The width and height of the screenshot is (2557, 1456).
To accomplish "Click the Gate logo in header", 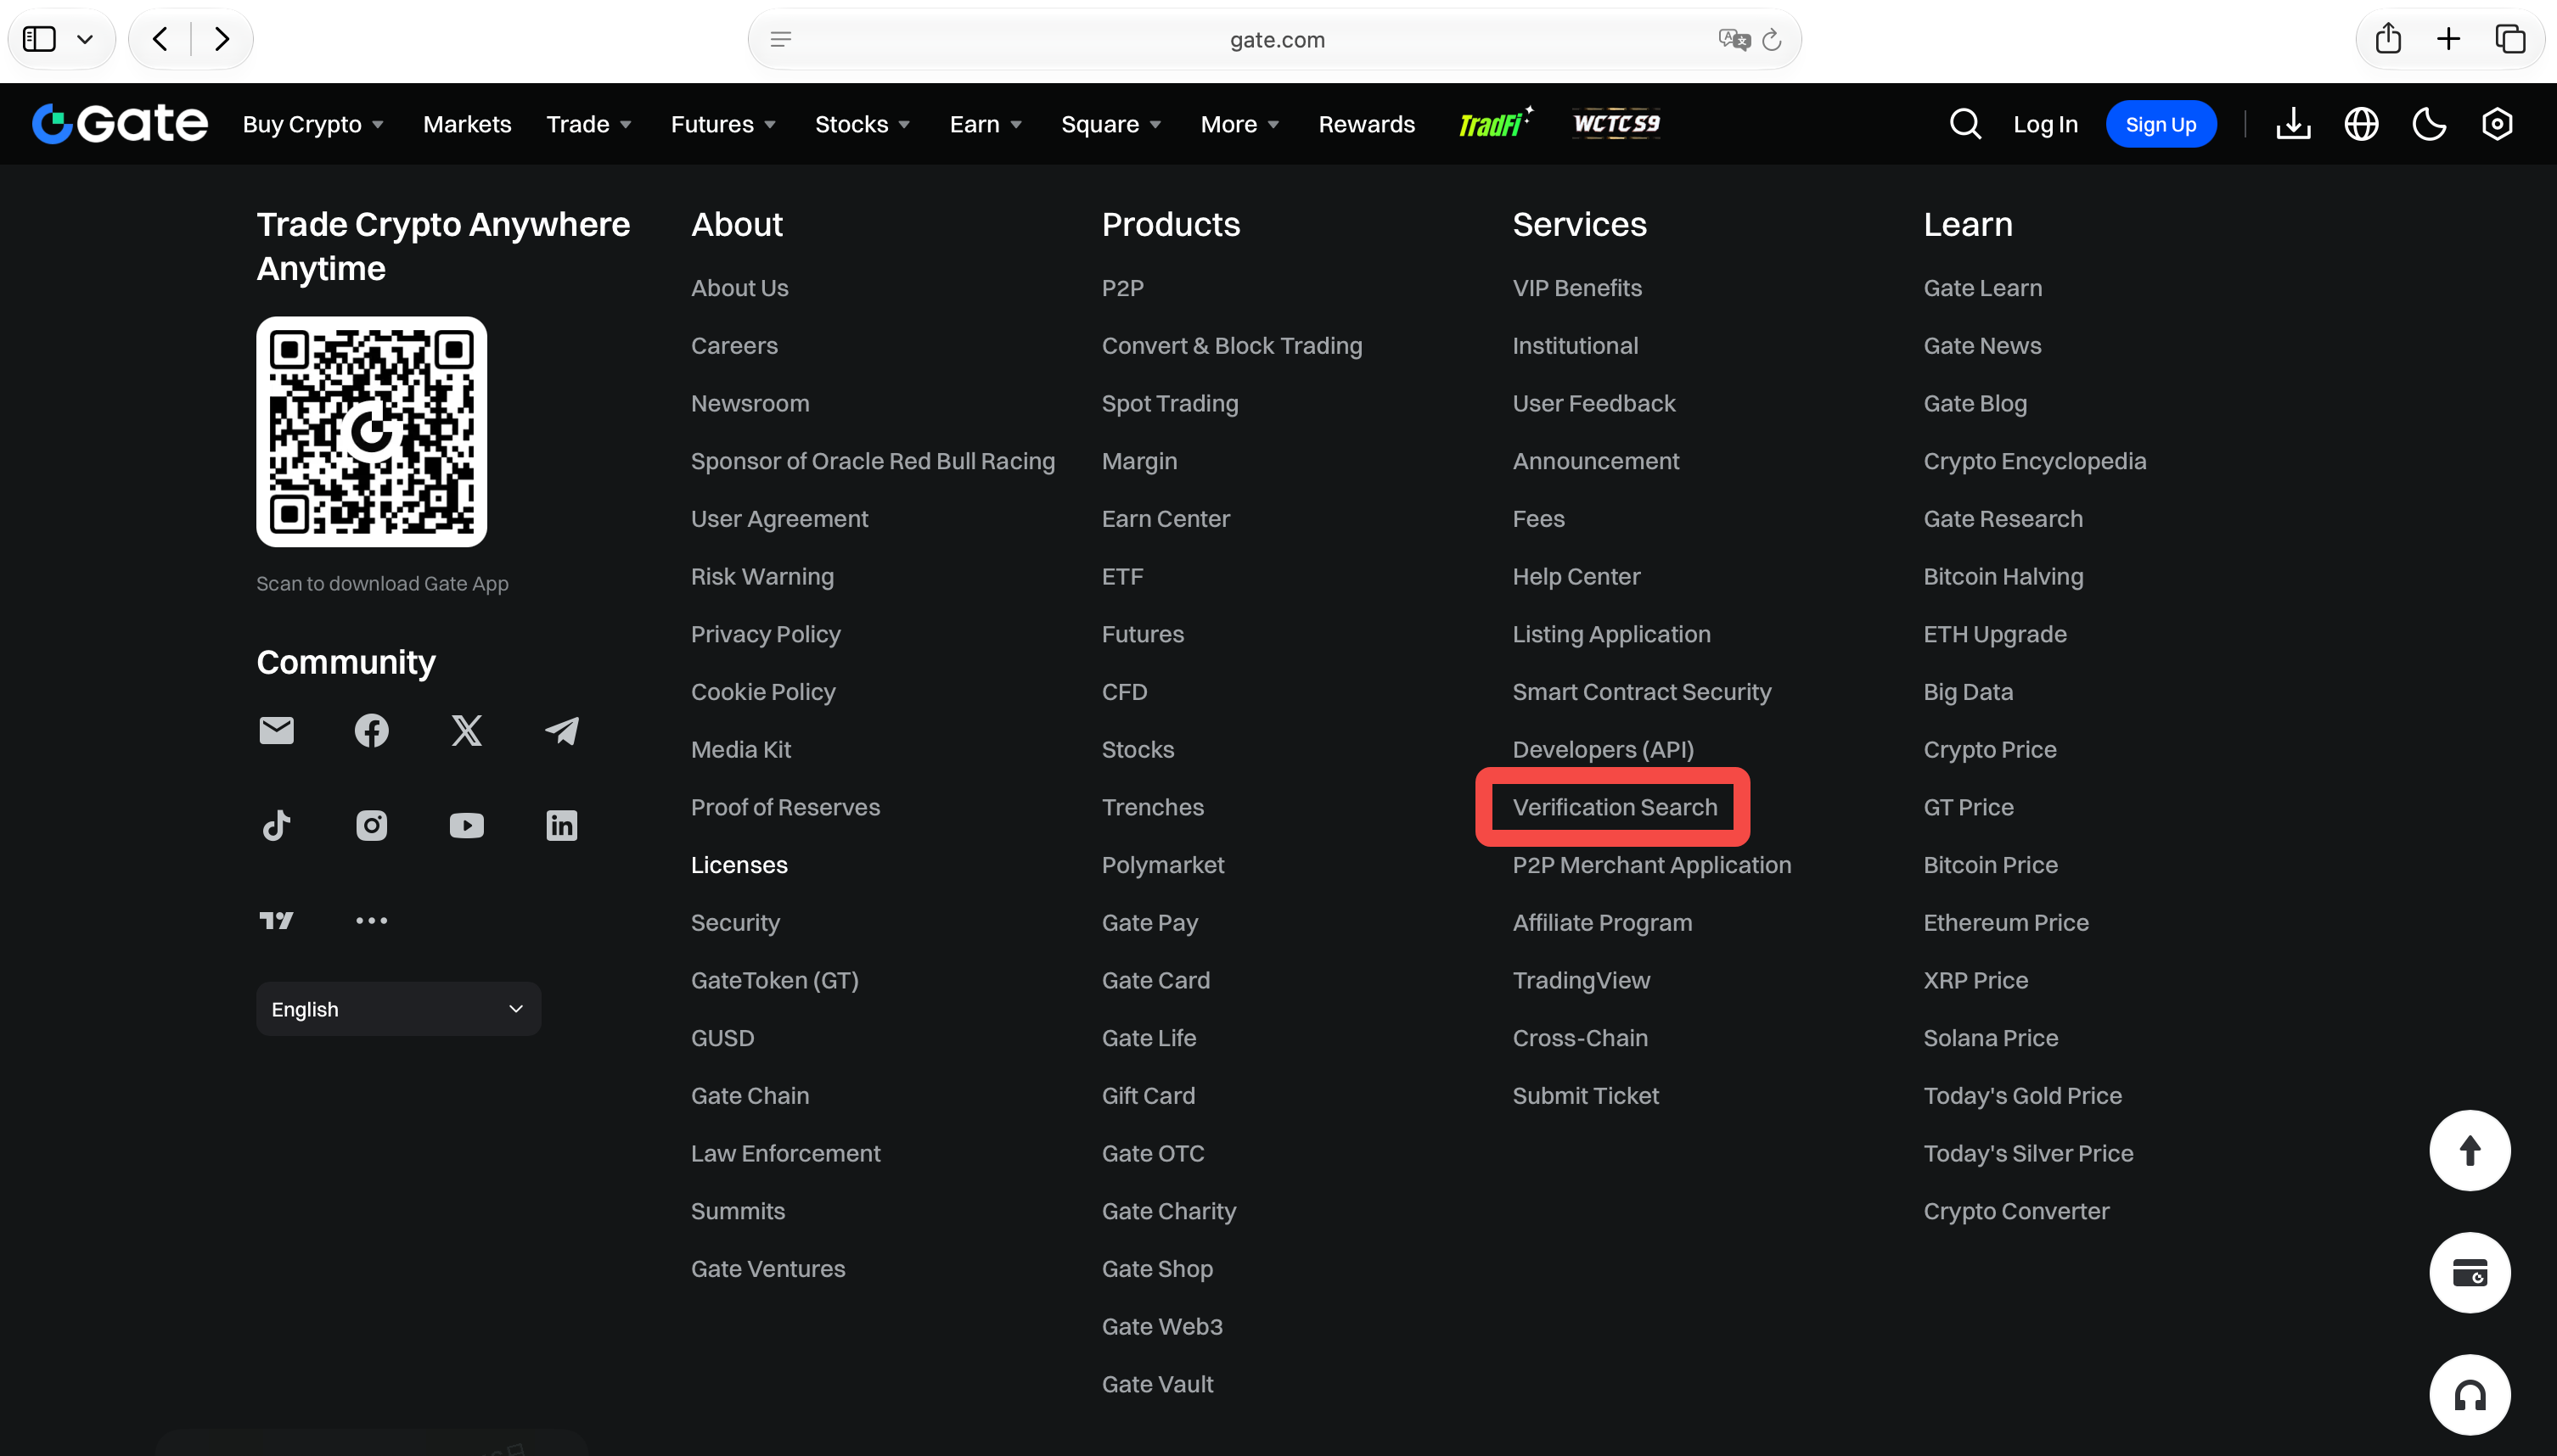I will (120, 123).
